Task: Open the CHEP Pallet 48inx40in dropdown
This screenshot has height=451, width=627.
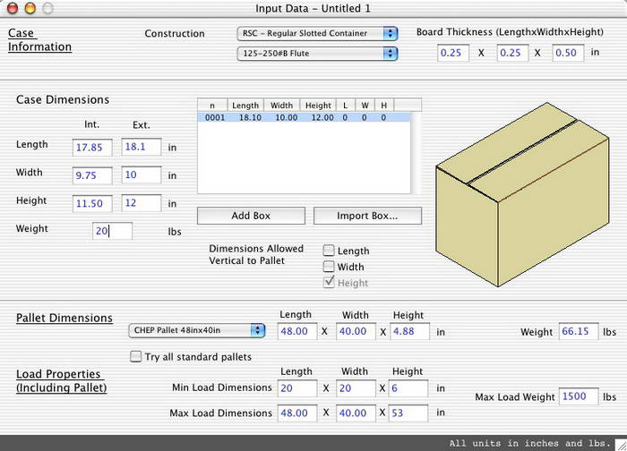Action: pyautogui.click(x=196, y=330)
